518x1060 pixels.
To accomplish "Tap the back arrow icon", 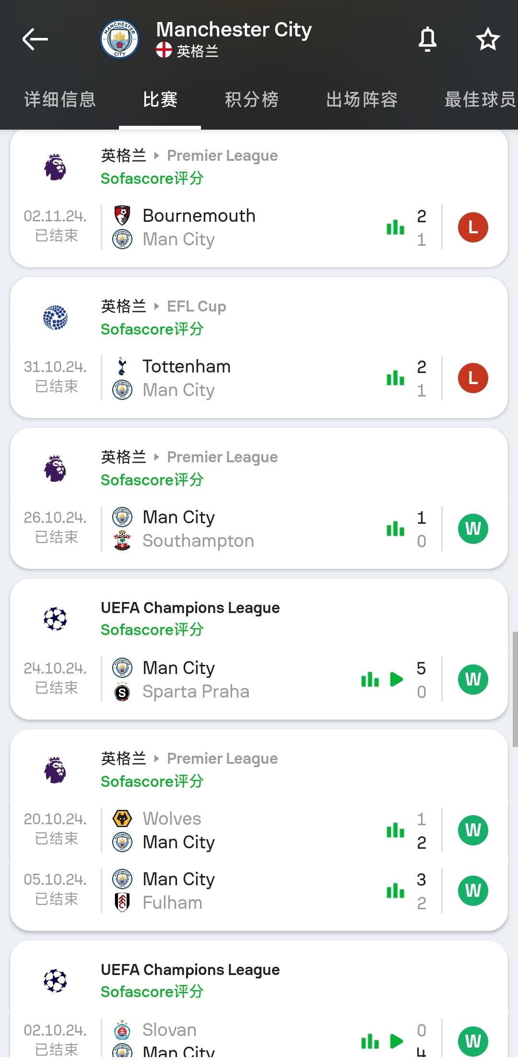I will [x=35, y=39].
